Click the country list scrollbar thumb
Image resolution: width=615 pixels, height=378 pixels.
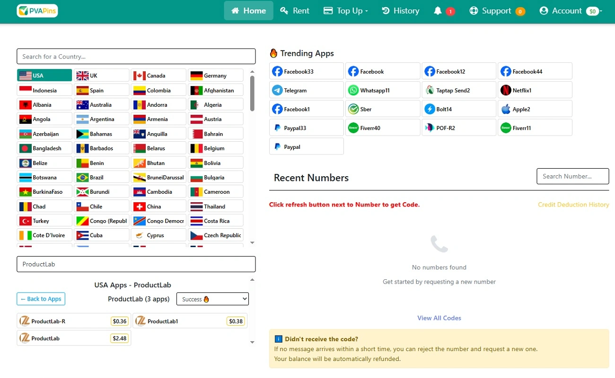pos(252,93)
